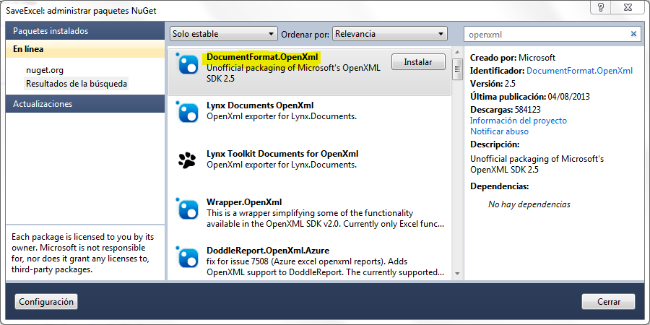Image resolution: width=650 pixels, height=325 pixels.
Task: Click the Wrapper.OpenXml package icon
Action: tap(188, 209)
